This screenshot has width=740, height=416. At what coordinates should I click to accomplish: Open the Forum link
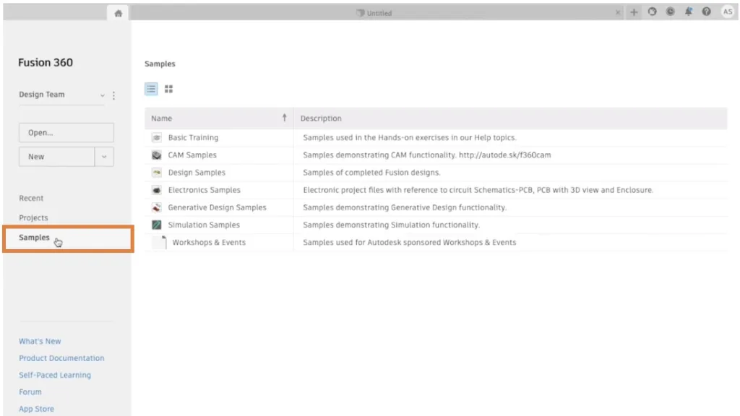tap(30, 392)
